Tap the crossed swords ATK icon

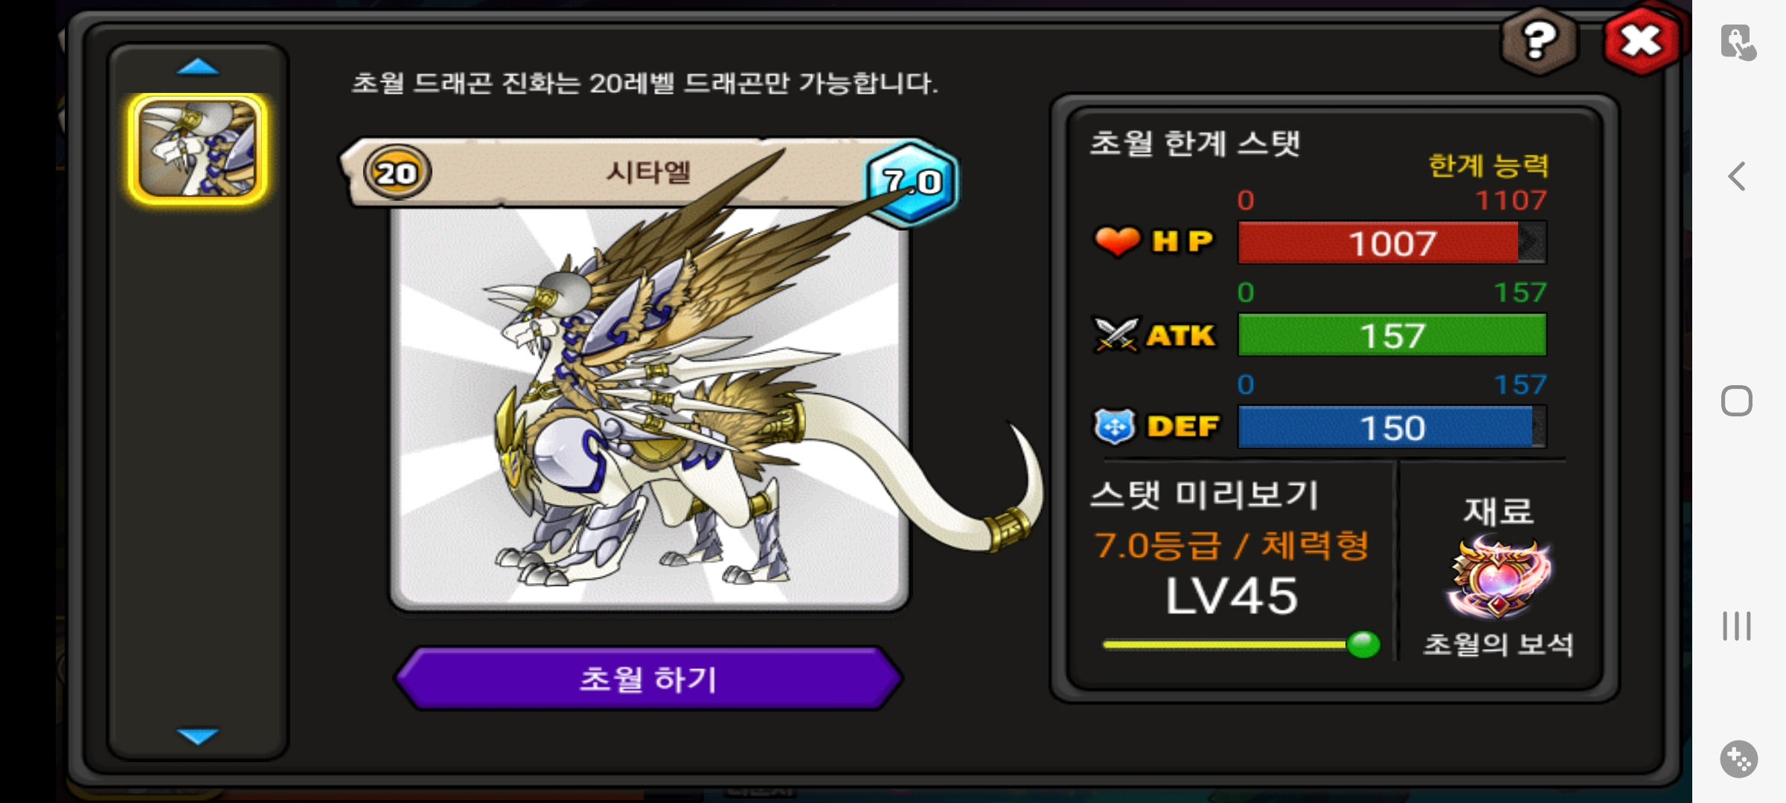pyautogui.click(x=1116, y=335)
